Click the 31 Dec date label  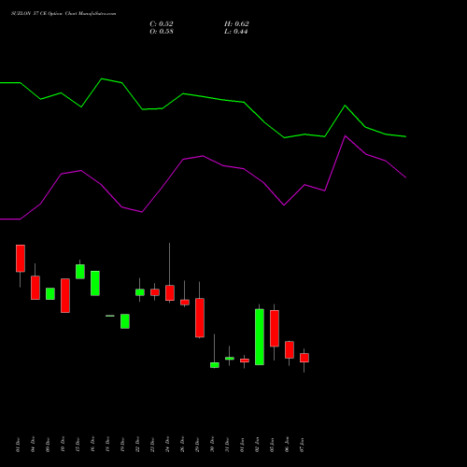pos(227,445)
